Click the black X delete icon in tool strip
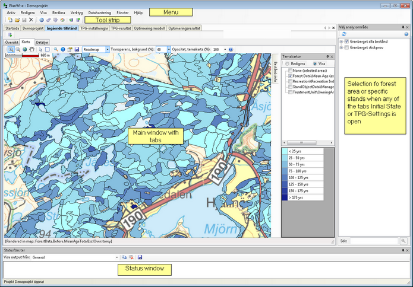This screenshot has width=413, height=287. (x=31, y=20)
